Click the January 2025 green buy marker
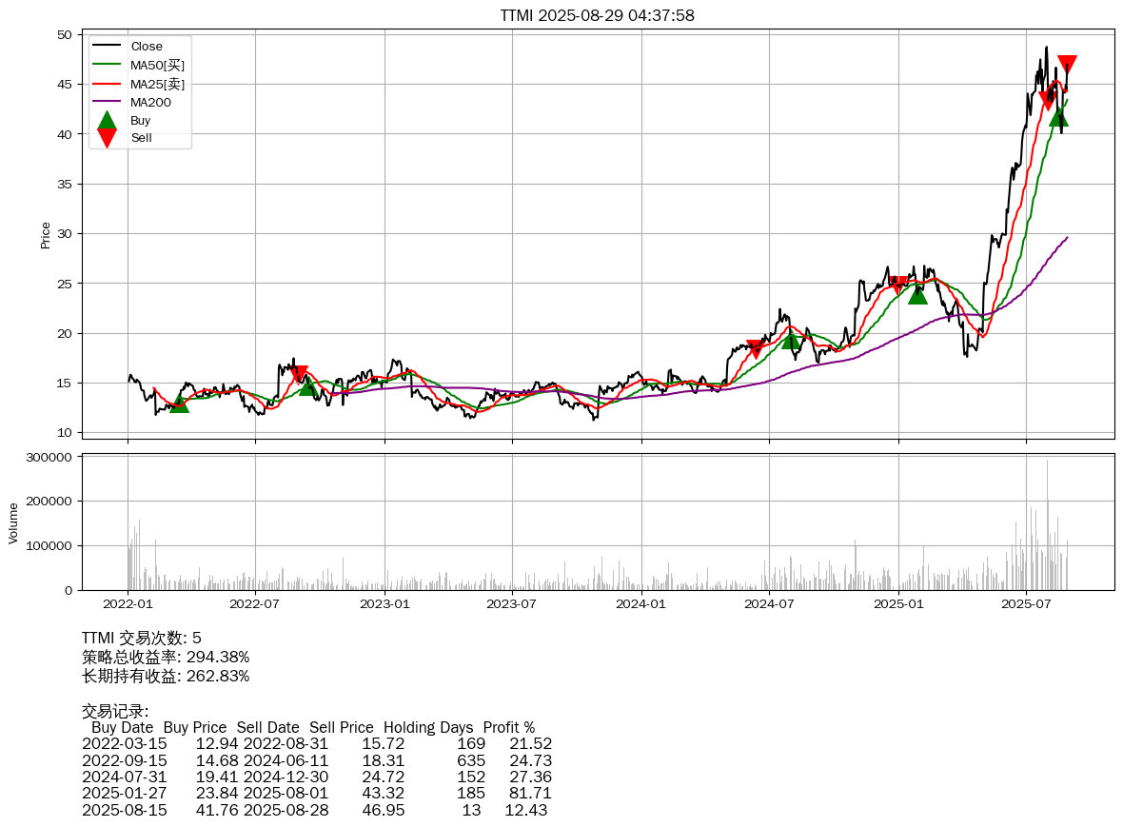 tap(917, 295)
